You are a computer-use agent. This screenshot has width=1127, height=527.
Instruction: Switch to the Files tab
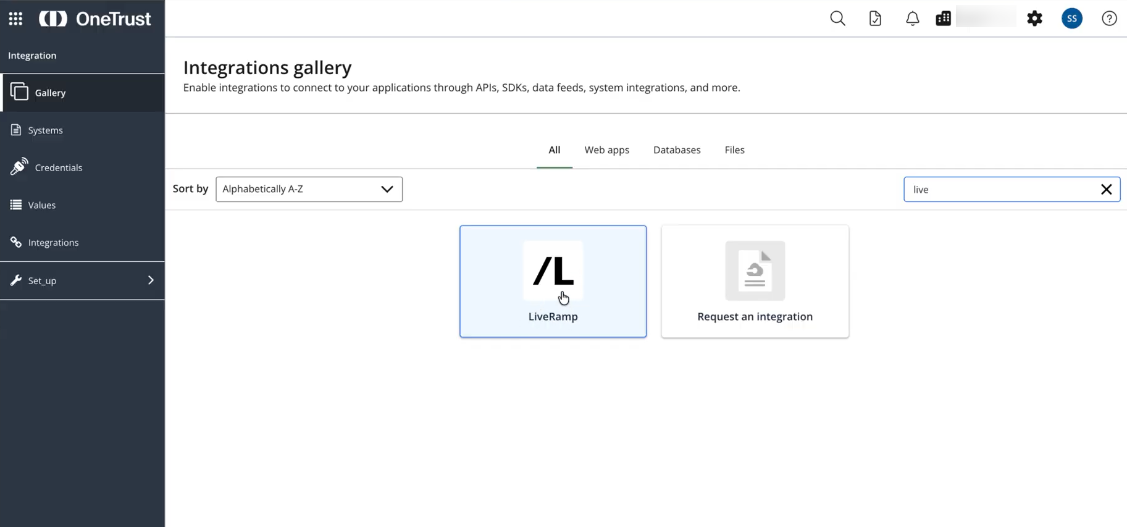[x=734, y=150]
